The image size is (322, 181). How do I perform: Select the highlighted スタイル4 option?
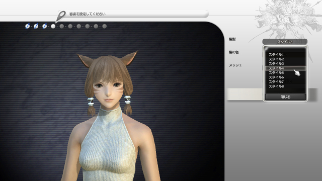pos(285,68)
